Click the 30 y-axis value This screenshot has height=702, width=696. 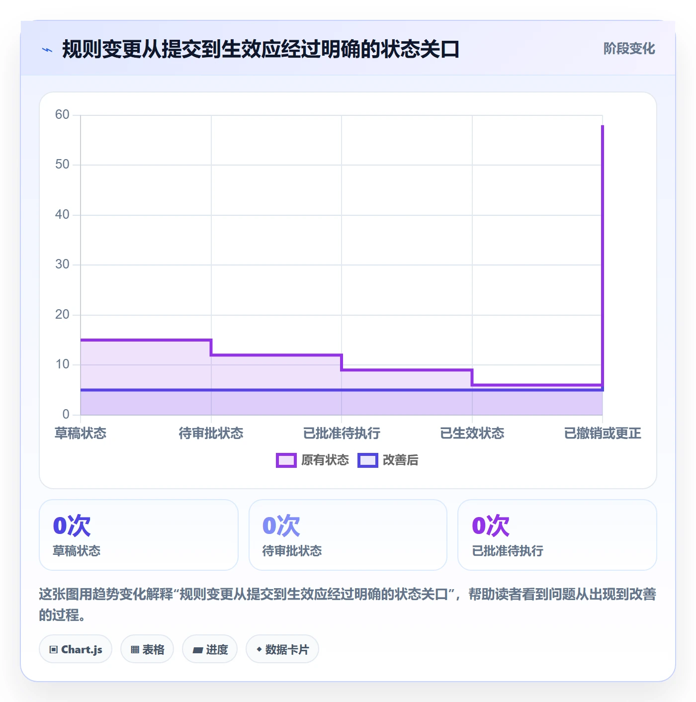(62, 264)
